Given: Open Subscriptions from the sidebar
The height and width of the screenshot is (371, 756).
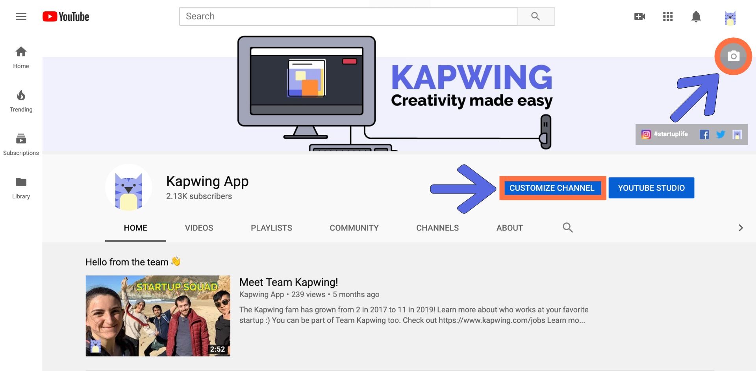Looking at the screenshot, I should (20, 138).
